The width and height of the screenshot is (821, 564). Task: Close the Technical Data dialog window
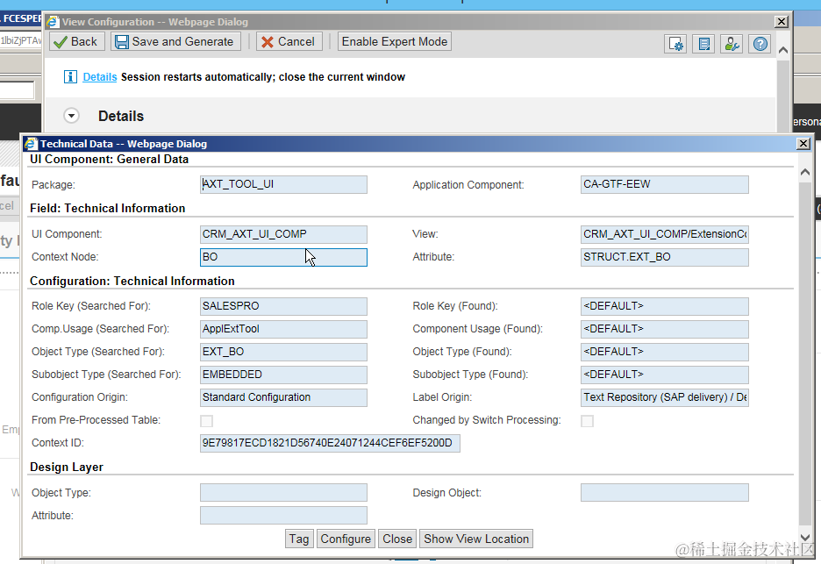coord(803,144)
